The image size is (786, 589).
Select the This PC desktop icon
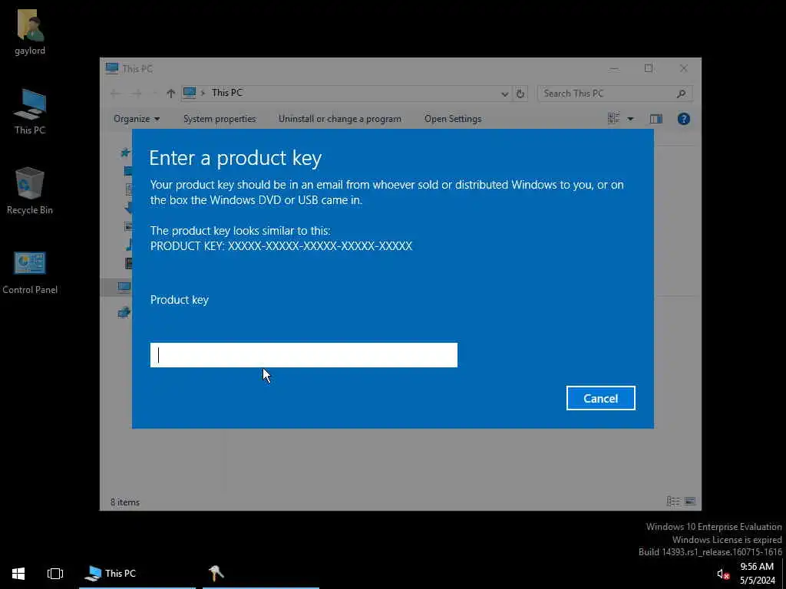coord(30,111)
